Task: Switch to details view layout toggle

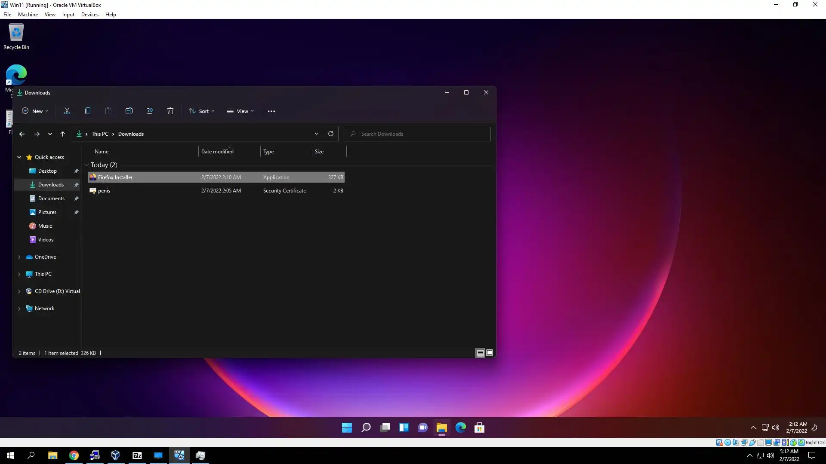Action: point(480,353)
